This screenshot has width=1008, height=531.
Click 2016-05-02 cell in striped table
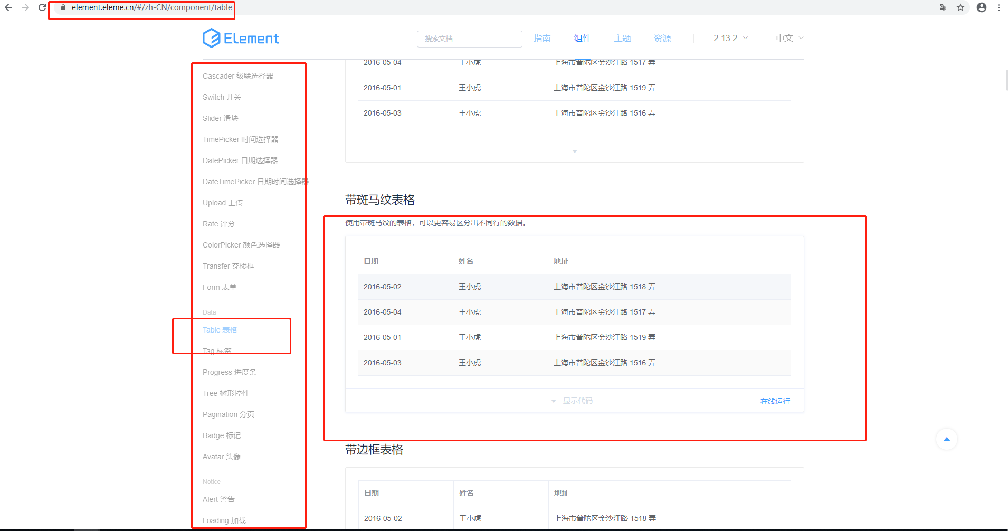[383, 287]
